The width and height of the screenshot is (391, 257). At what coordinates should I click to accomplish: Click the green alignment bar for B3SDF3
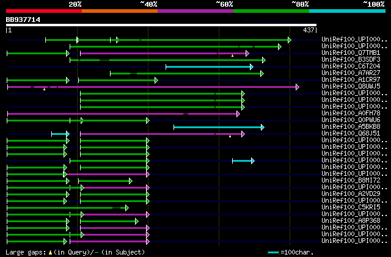[167, 60]
